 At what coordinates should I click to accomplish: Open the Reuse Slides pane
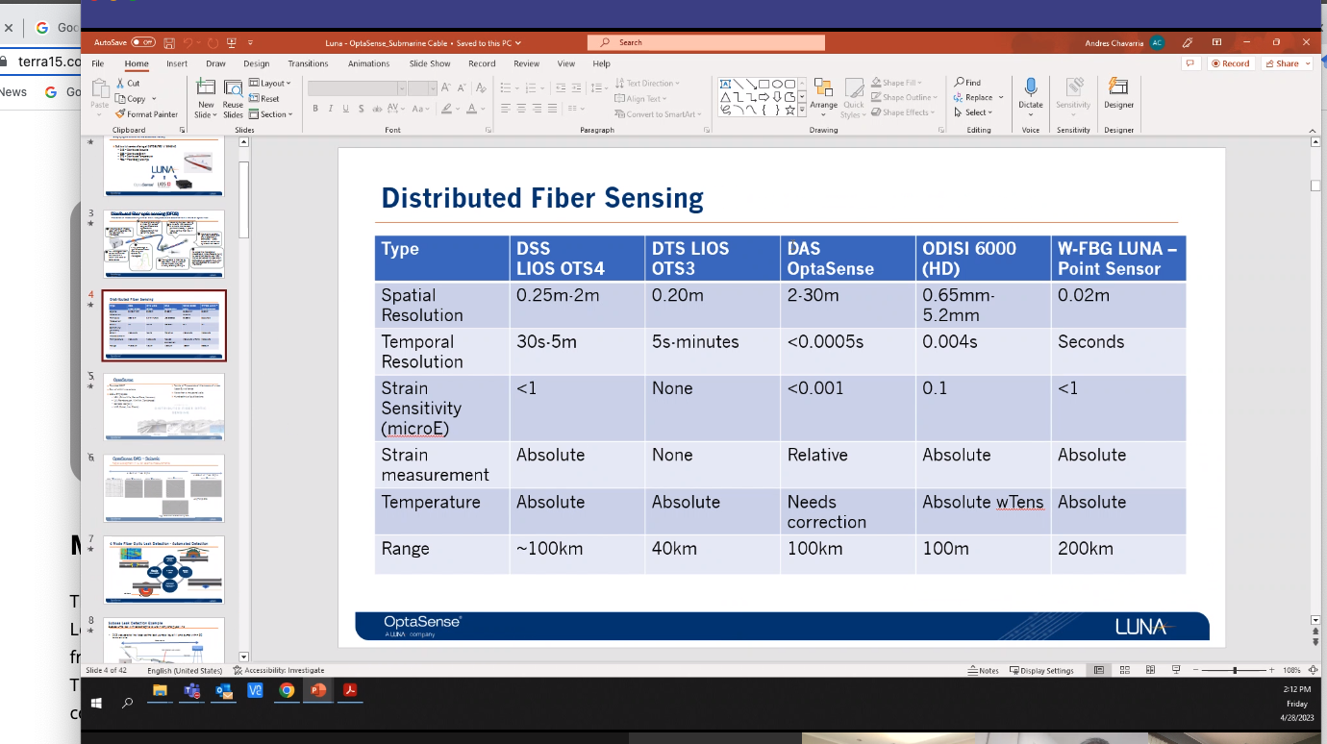(x=233, y=98)
